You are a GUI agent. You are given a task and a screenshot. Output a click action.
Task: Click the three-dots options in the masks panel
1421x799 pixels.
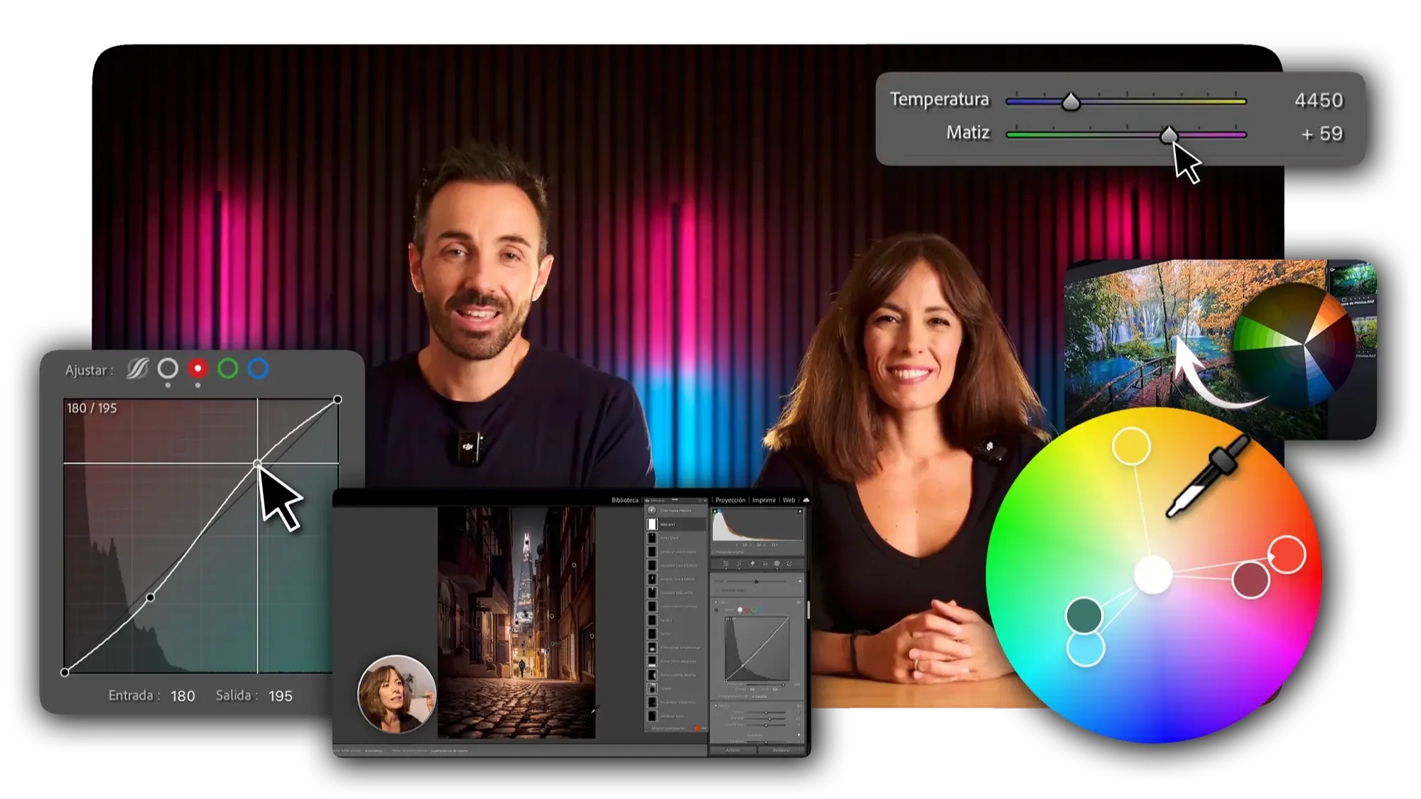coord(704,728)
